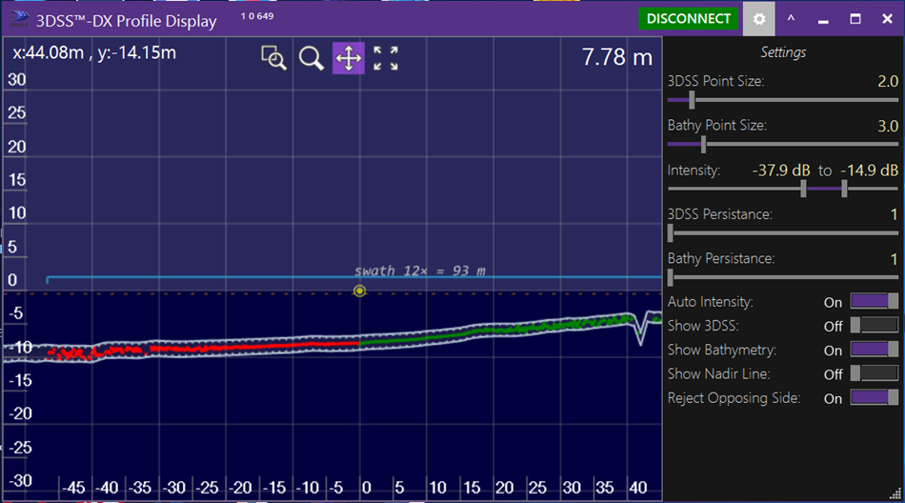This screenshot has width=905, height=503.
Task: Select the magnifying glass zoom tool
Action: pos(311,58)
